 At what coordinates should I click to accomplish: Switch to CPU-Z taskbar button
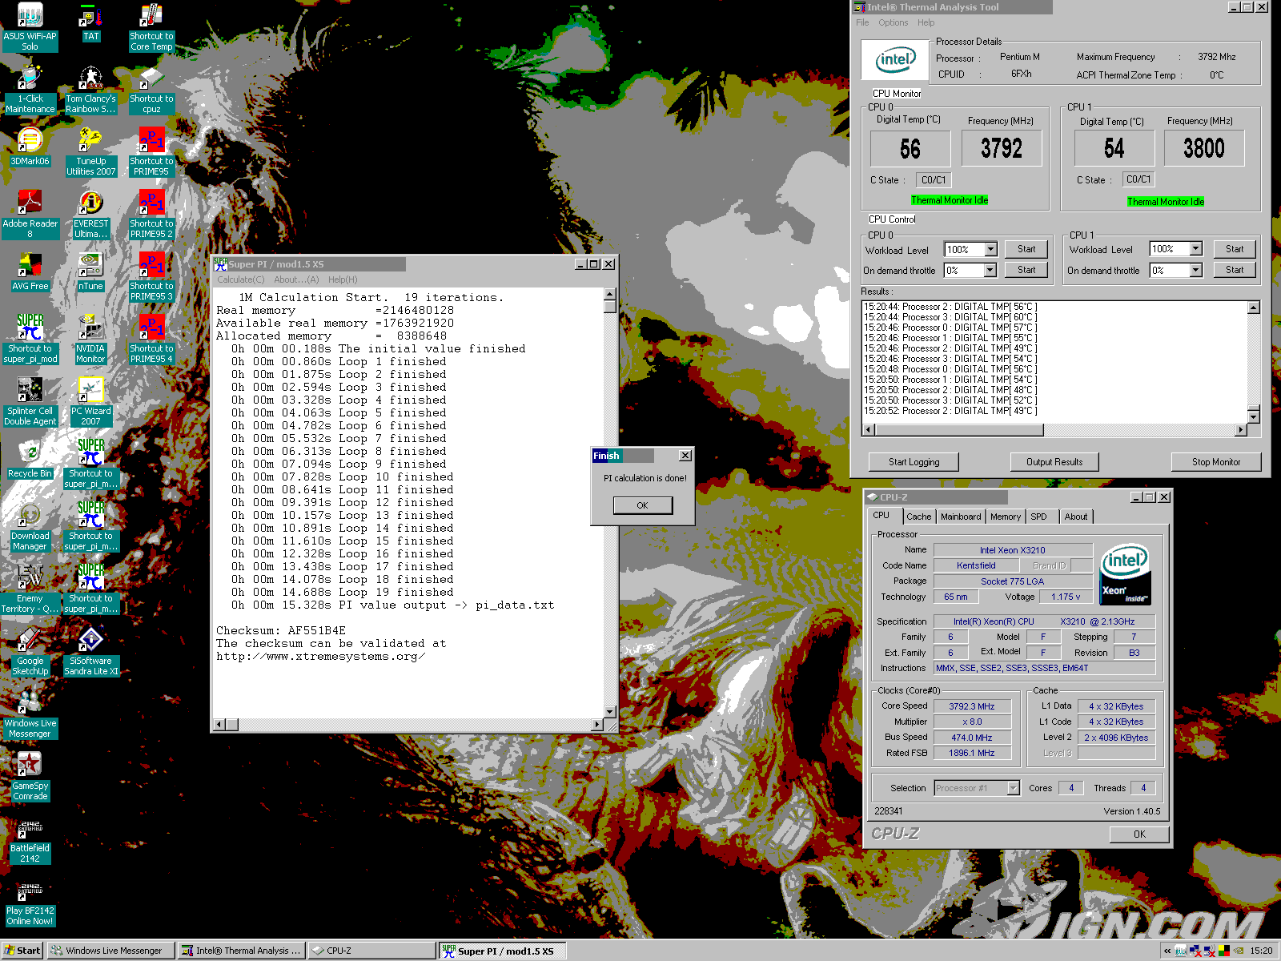coord(371,951)
